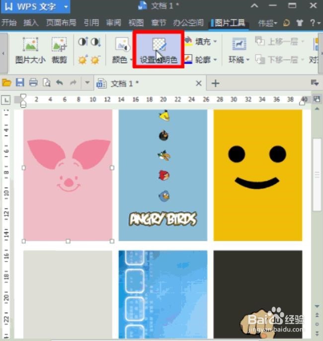Click the open folder icon
This screenshot has width=323, height=341.
click(x=6, y=82)
